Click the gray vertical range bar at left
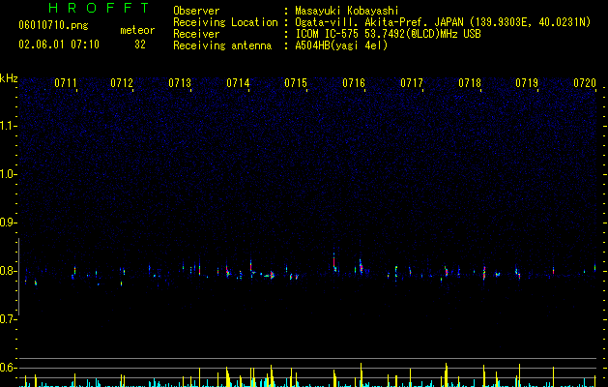 tap(18, 277)
